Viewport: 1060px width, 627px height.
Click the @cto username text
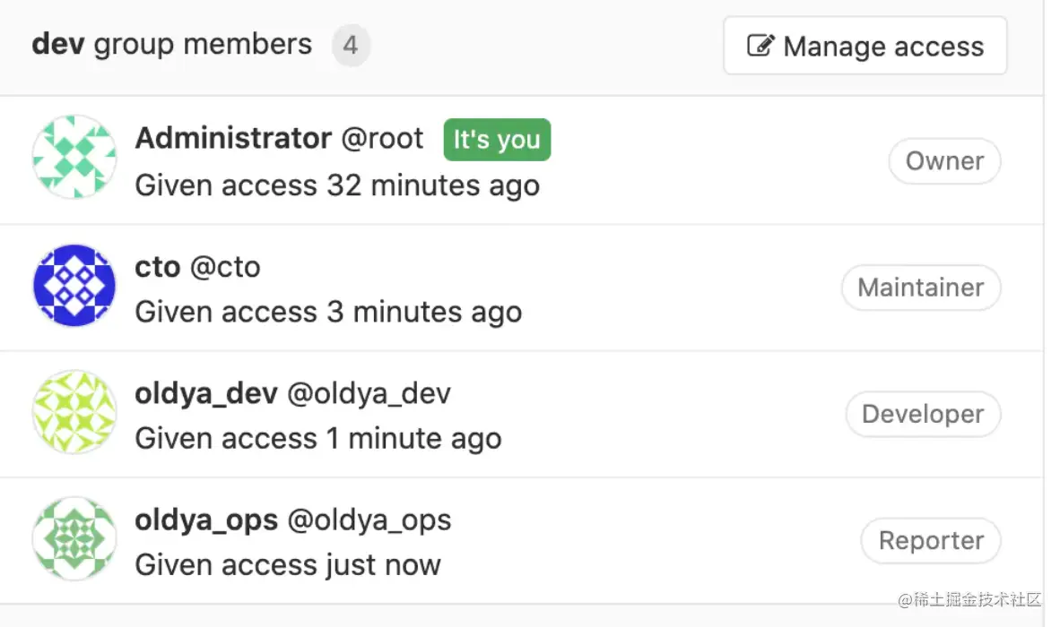click(x=225, y=267)
